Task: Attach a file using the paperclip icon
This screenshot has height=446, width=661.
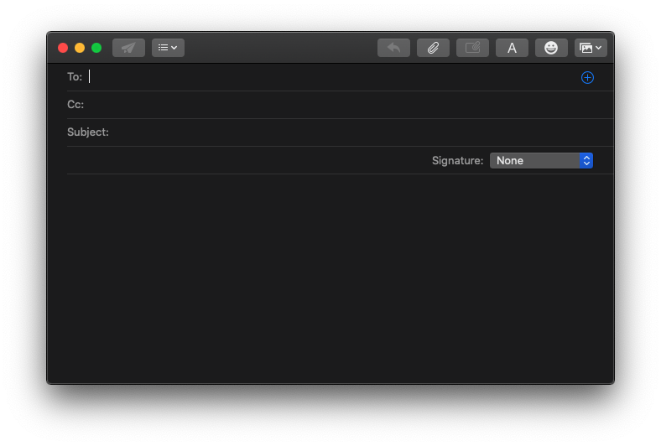Action: 433,48
